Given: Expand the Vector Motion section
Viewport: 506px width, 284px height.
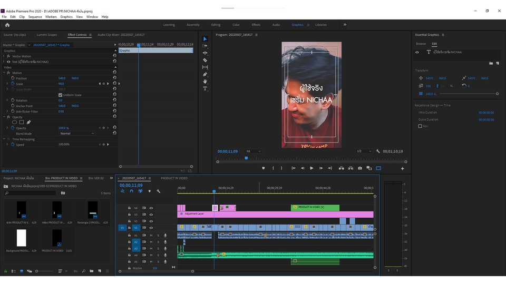Looking at the screenshot, I should click(x=4, y=56).
